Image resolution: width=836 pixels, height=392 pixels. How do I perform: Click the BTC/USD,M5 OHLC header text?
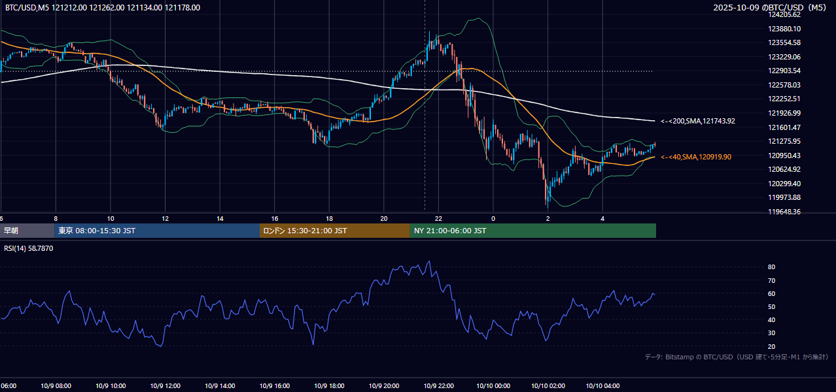103,8
